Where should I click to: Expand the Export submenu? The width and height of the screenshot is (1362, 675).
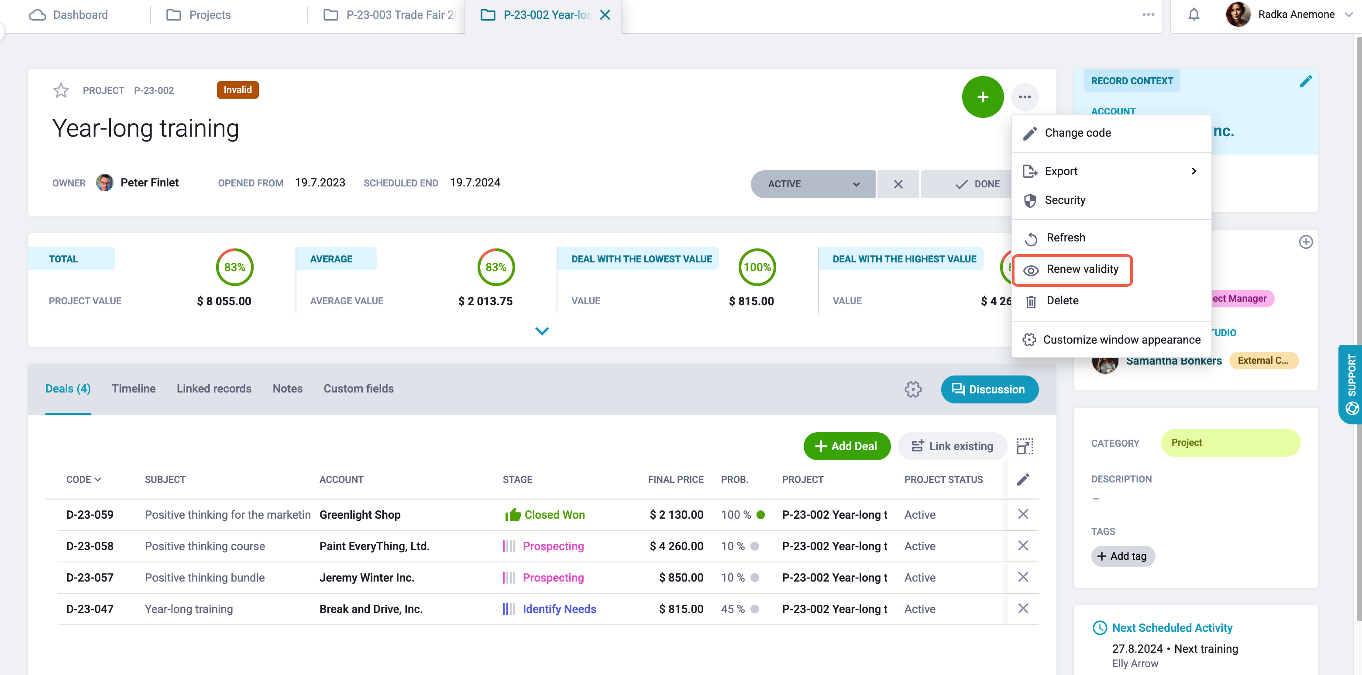point(1111,171)
